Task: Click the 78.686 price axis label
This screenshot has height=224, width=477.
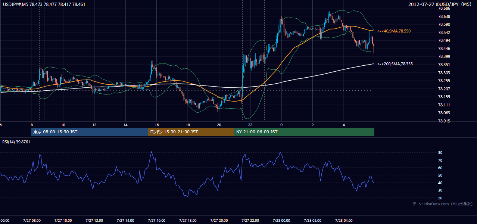Action: coord(444,8)
